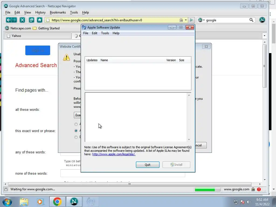Click the Netscape.com bookmark icon

coord(7,28)
